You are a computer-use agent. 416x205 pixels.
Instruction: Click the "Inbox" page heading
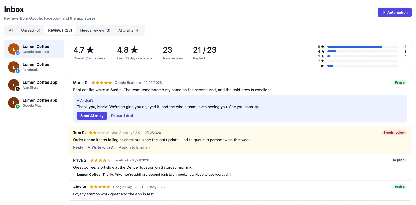[x=14, y=9]
